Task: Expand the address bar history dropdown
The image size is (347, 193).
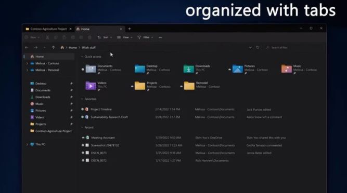Action: click(250, 47)
